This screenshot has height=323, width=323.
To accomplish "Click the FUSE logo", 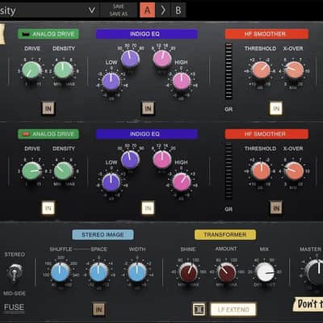I will tap(14, 308).
